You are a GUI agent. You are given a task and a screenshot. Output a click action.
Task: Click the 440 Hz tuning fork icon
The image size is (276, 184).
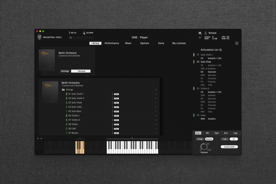click(x=69, y=33)
